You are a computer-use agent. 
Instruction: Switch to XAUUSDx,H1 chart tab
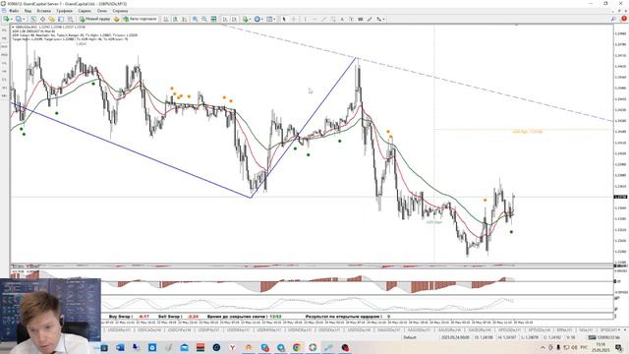click(388, 330)
